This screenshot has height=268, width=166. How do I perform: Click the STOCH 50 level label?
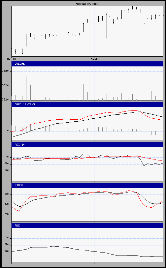tap(7, 204)
